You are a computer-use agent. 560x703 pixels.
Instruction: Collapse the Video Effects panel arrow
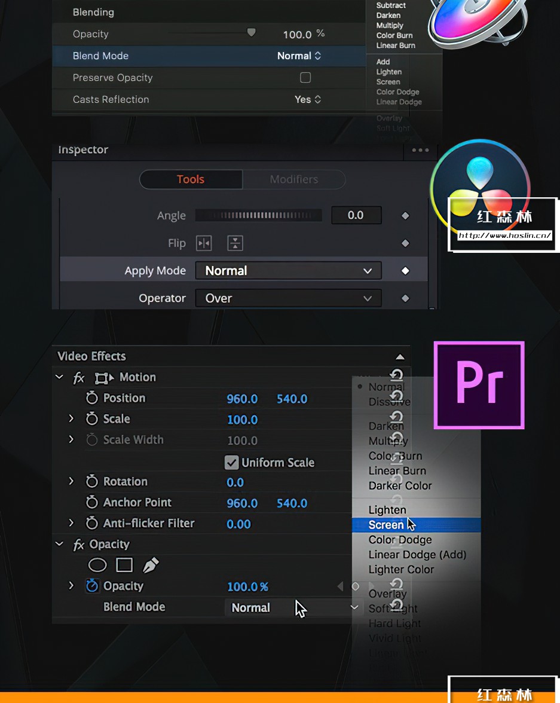pos(400,357)
